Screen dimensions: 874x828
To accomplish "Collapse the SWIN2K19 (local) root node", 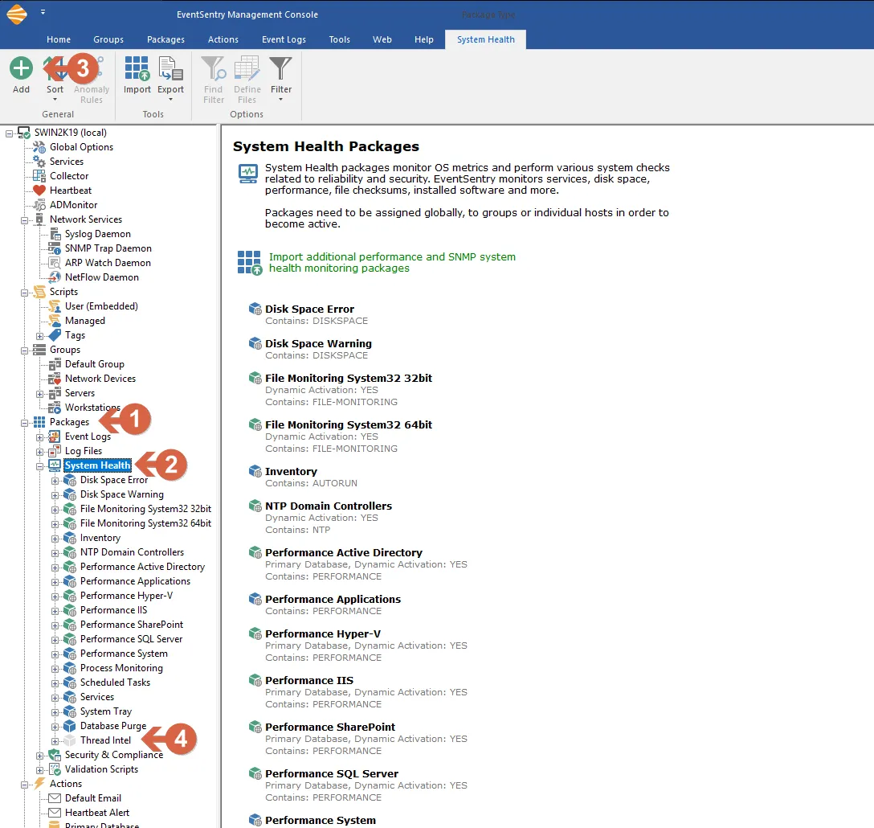I will (9, 133).
